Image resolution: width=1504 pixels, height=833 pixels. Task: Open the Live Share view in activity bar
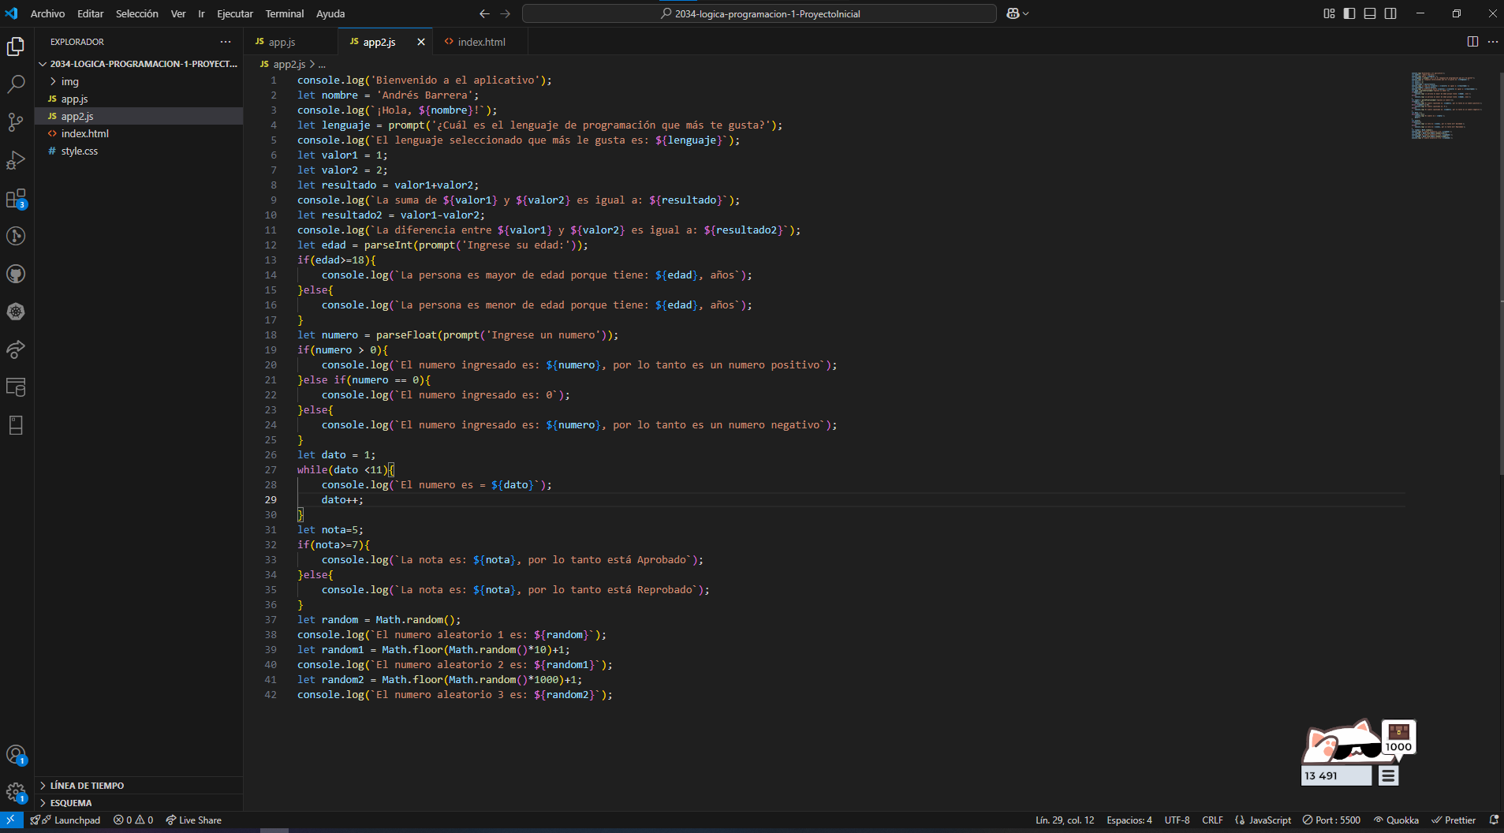click(x=16, y=349)
